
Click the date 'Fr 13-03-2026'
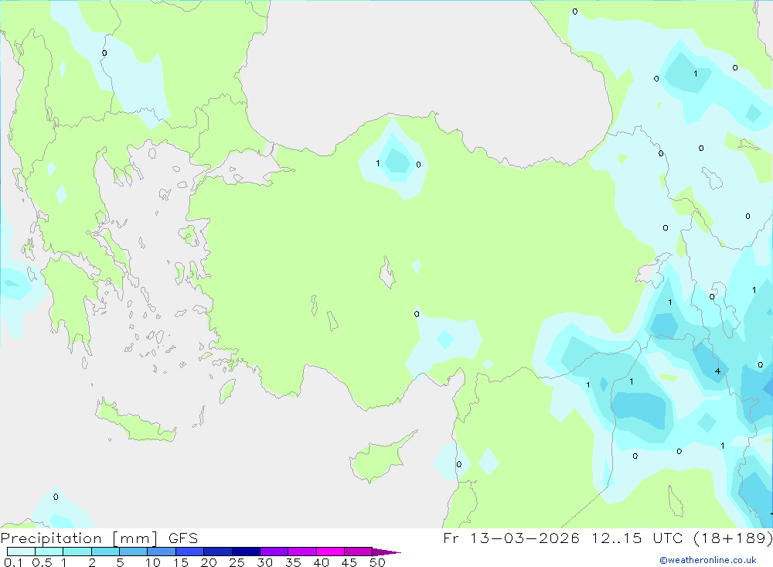click(x=511, y=538)
